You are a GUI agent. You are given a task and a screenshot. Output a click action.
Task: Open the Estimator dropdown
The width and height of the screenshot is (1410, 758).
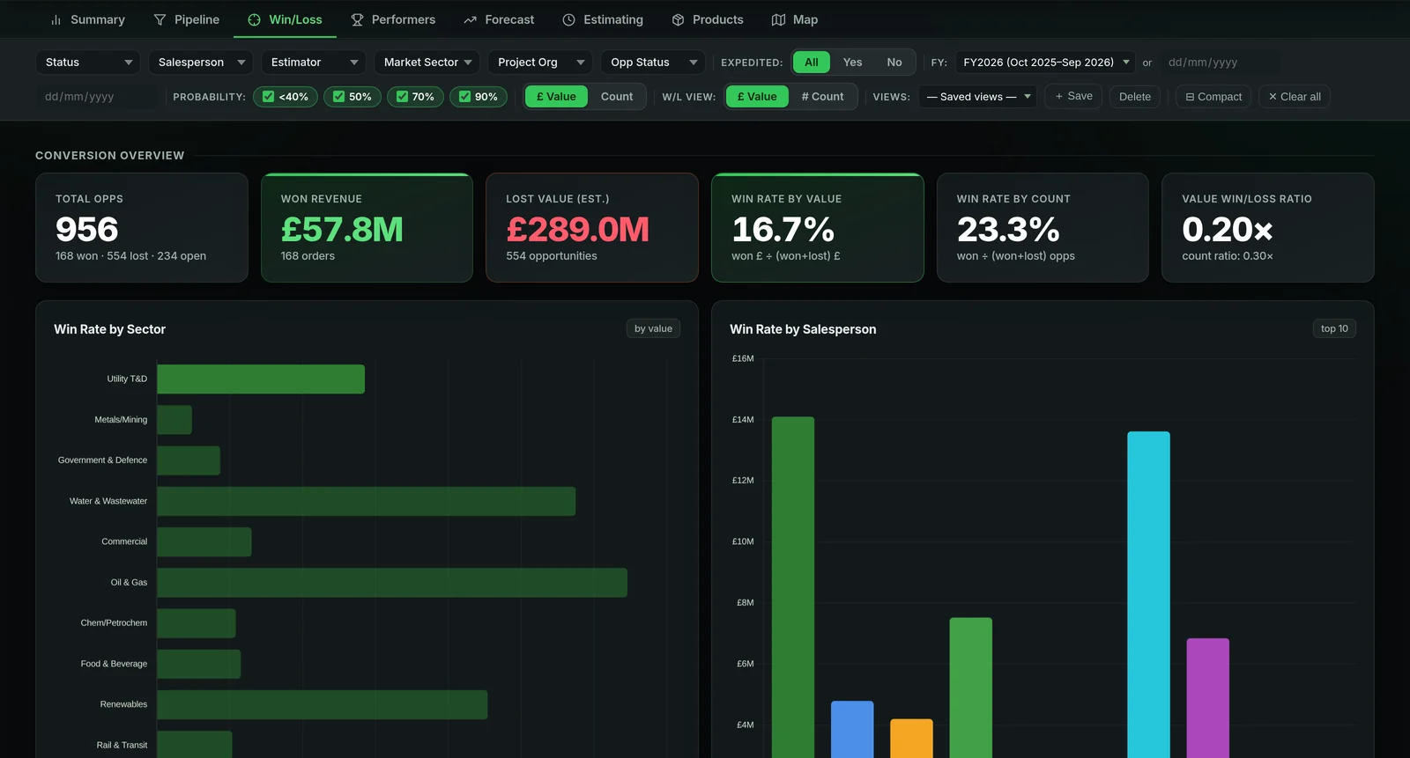point(314,63)
